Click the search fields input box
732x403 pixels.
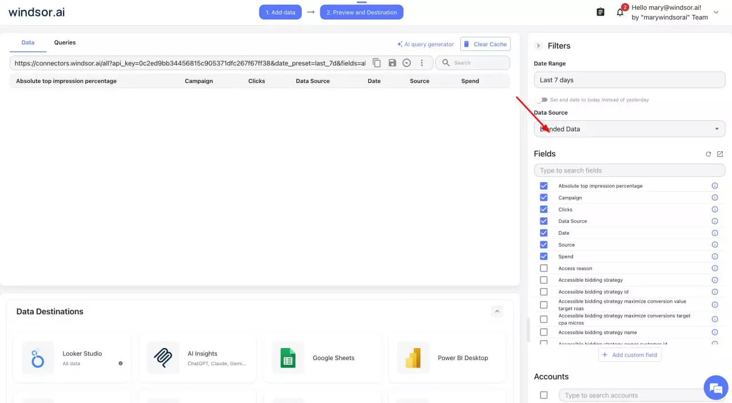tap(629, 170)
